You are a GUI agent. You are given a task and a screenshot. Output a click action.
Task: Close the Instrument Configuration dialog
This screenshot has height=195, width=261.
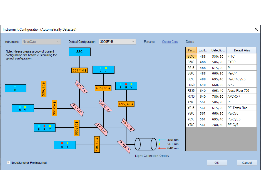pyautogui.click(x=256, y=29)
